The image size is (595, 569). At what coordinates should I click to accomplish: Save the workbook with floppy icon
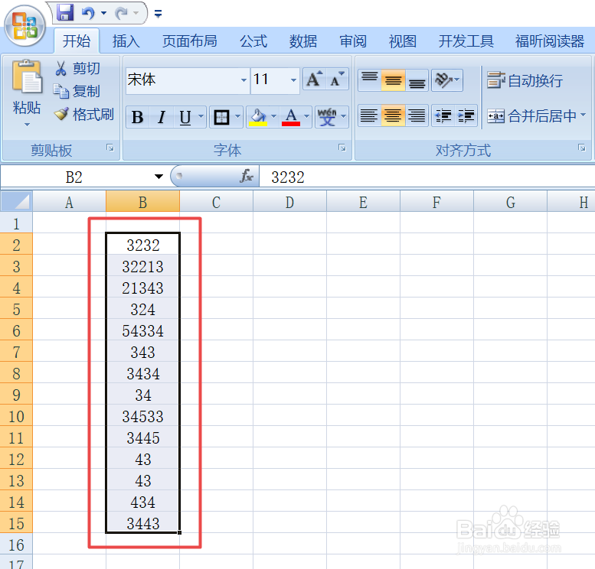65,13
